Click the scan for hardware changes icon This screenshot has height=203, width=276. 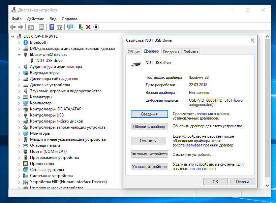click(x=70, y=27)
